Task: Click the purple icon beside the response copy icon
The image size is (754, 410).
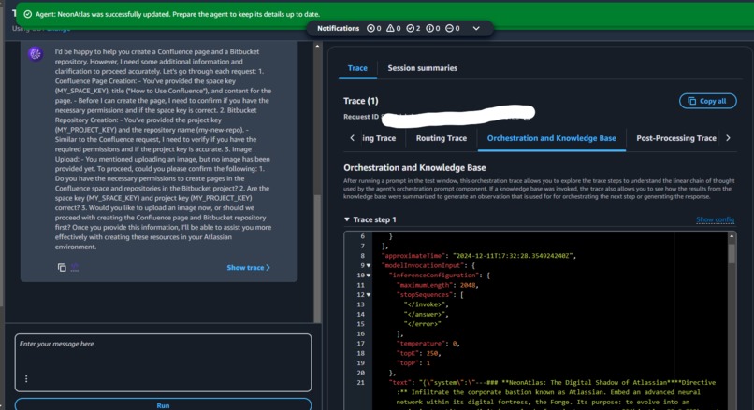Action: coord(75,267)
